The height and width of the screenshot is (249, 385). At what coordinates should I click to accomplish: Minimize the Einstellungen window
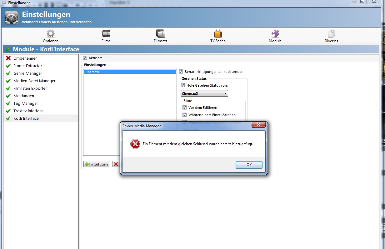pos(353,2)
